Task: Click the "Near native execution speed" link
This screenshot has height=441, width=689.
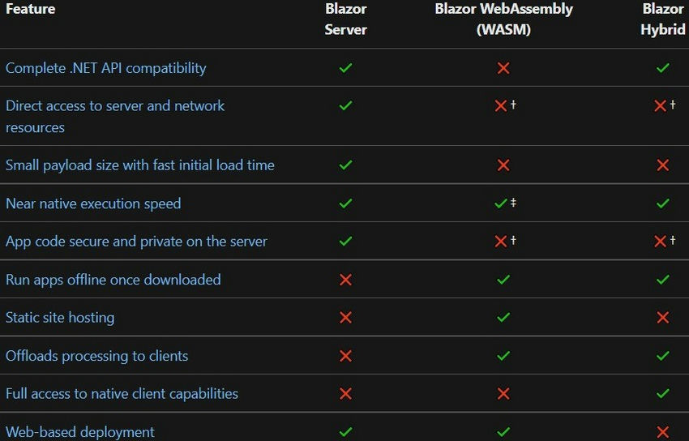Action: click(x=93, y=203)
